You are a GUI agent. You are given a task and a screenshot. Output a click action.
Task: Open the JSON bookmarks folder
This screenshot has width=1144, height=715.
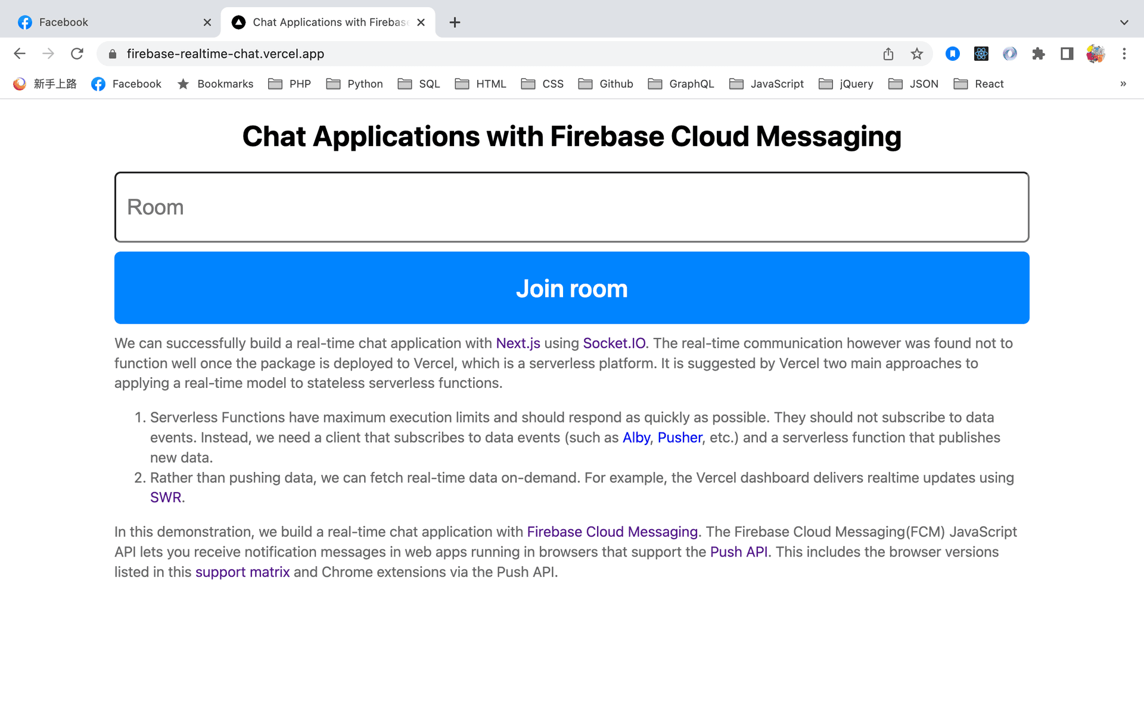[913, 84]
